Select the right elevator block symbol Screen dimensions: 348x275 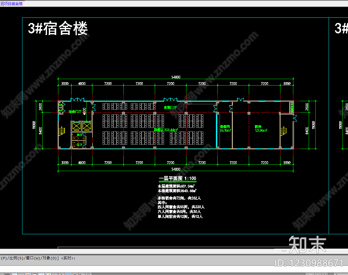coord(87,126)
